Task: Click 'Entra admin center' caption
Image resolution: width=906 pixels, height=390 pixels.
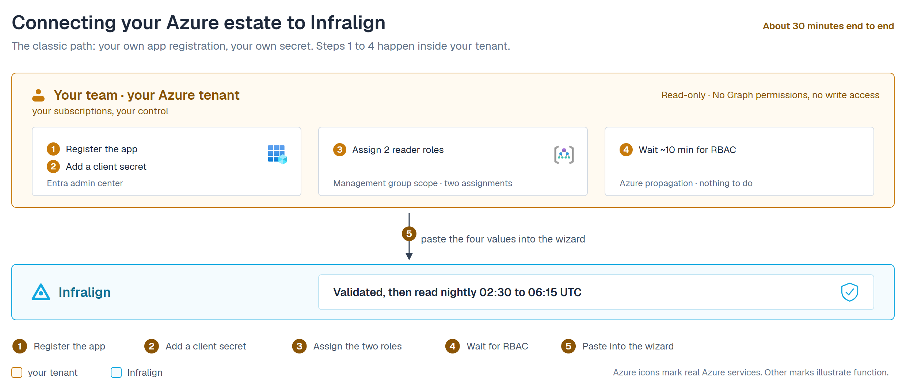Action: 85,183
